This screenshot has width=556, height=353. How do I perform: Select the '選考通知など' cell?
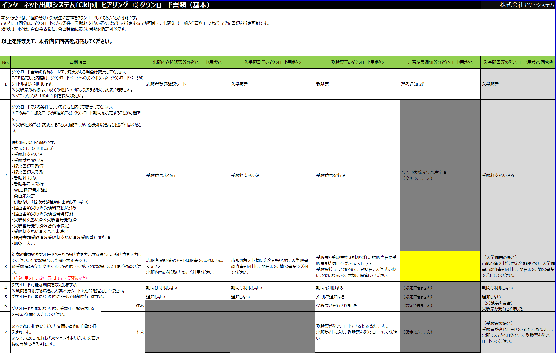[440, 84]
